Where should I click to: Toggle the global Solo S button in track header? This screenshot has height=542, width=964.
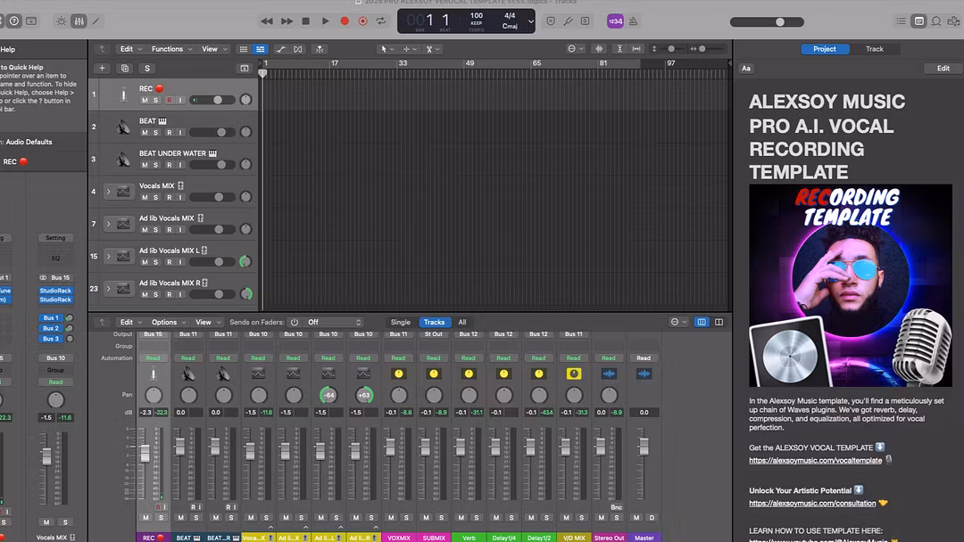(147, 68)
